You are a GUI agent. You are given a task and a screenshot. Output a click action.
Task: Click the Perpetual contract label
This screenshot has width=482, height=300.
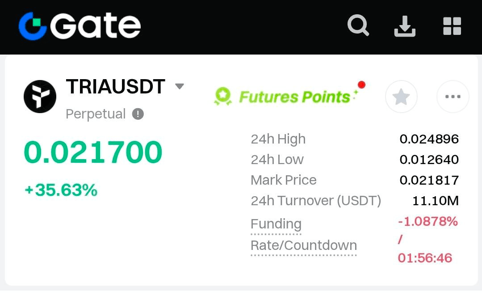(96, 114)
